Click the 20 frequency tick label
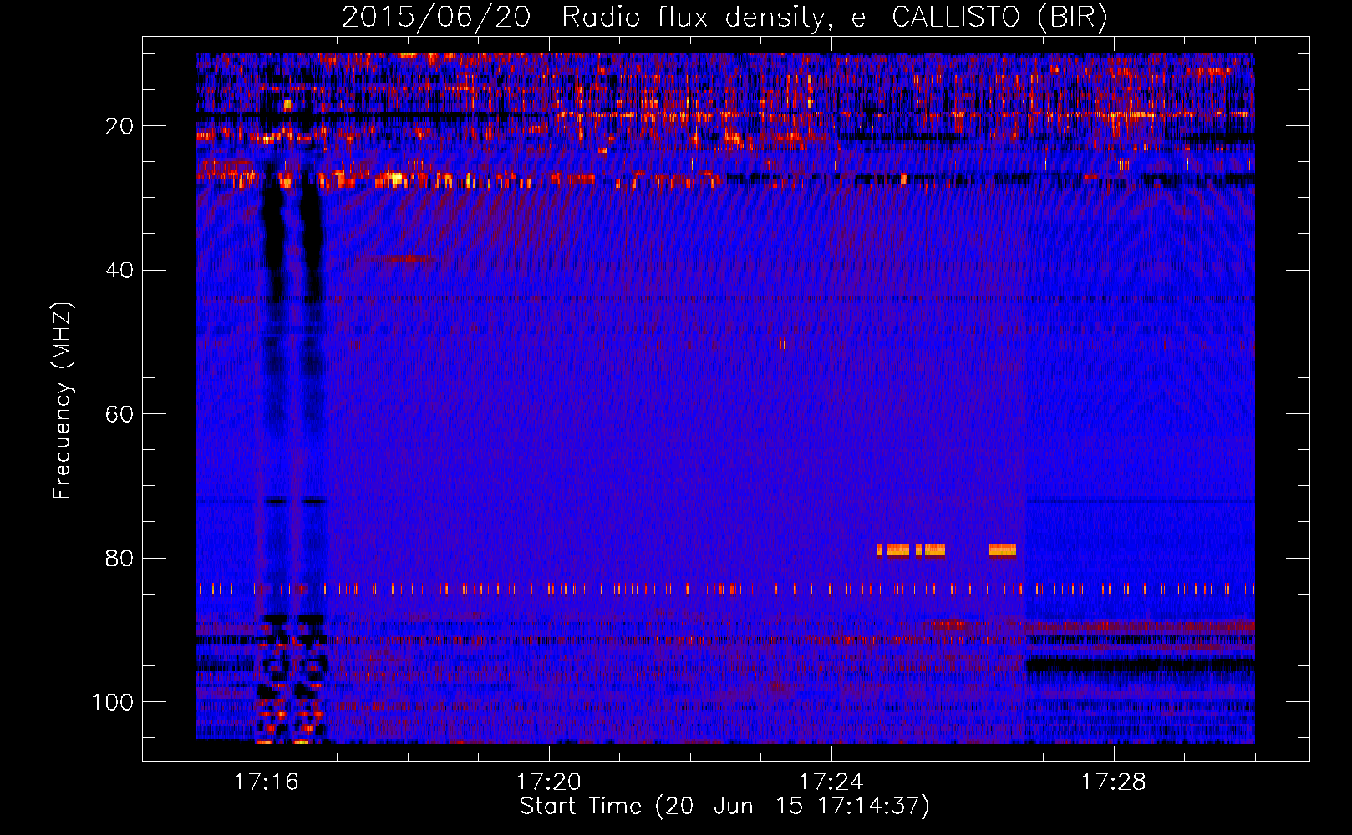 119,126
